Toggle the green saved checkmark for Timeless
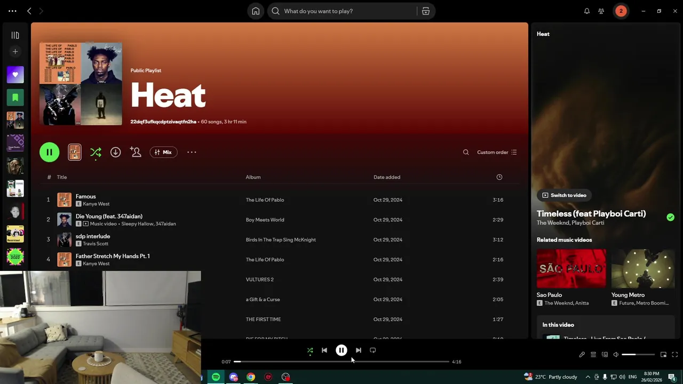 [670, 217]
